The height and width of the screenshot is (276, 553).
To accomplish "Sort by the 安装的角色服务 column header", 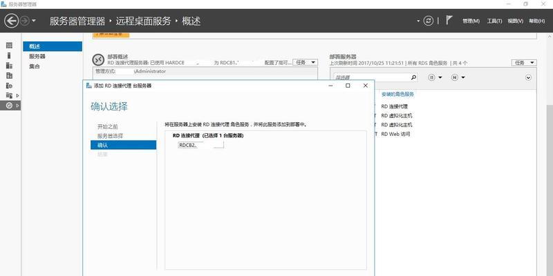I will pyautogui.click(x=397, y=95).
